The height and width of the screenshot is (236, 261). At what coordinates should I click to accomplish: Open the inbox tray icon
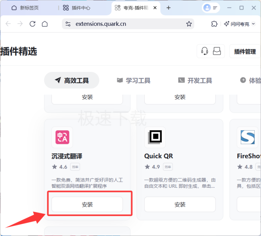217,51
